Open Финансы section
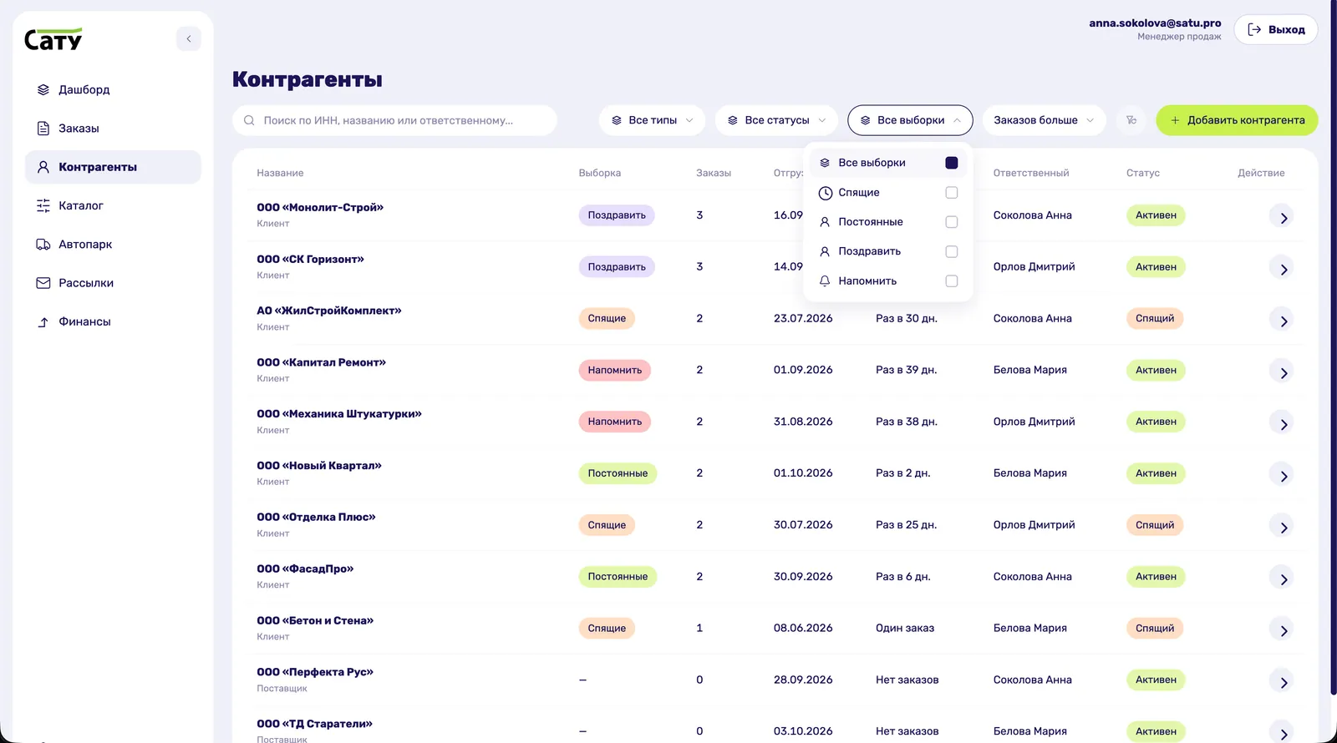This screenshot has height=743, width=1337. (x=113, y=321)
